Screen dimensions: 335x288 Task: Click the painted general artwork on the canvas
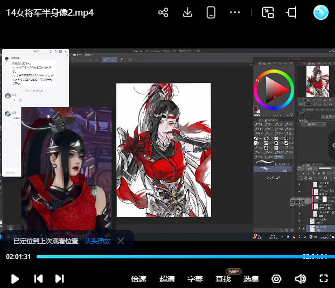(164, 150)
